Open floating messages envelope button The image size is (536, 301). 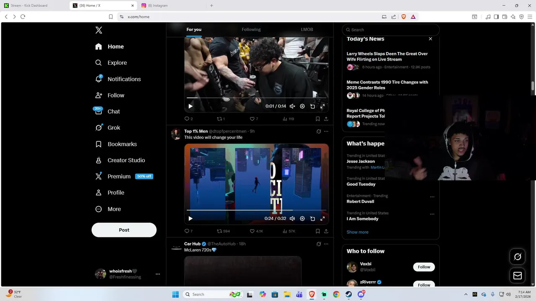tap(518, 275)
